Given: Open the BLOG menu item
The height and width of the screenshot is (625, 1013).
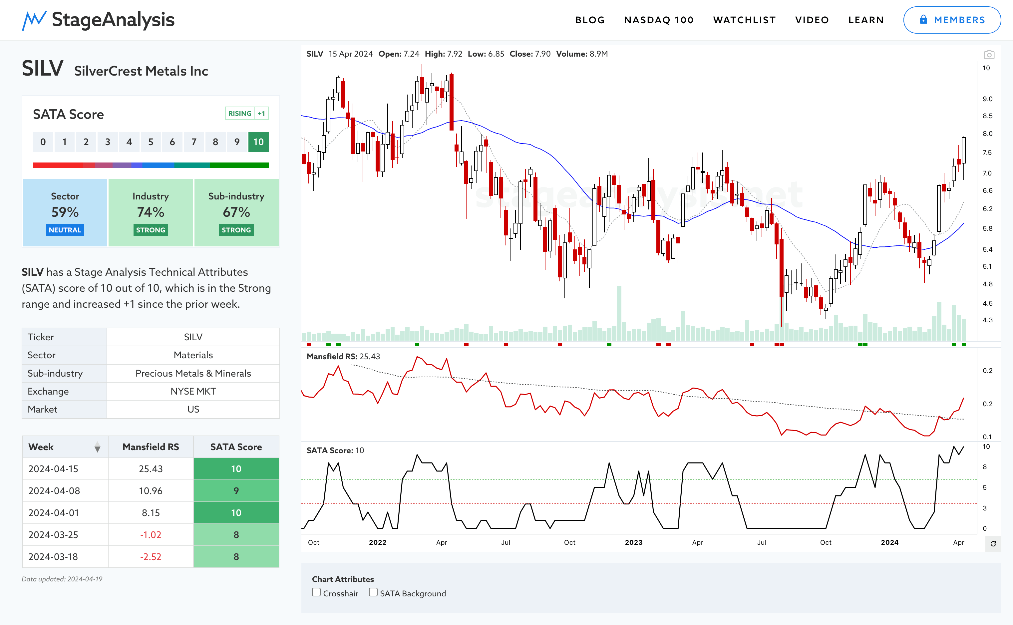Looking at the screenshot, I should pos(590,20).
